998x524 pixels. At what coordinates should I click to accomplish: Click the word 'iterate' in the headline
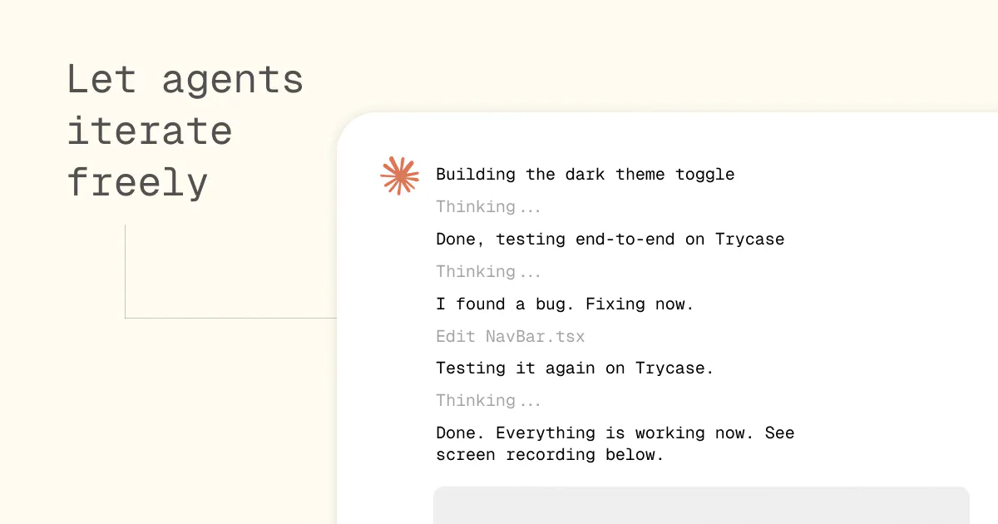point(150,131)
